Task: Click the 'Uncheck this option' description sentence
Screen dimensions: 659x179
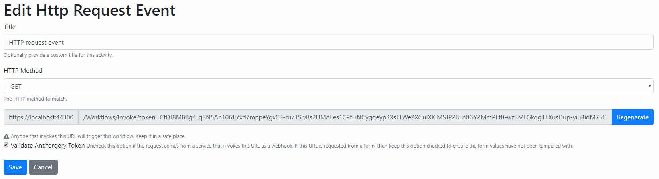Action: point(190,146)
